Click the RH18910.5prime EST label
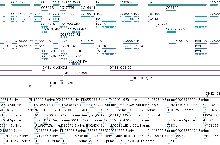This screenshot has width=220, height=145. [42, 100]
